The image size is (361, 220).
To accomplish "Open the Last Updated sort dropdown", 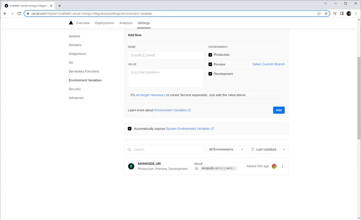I will [x=268, y=149].
